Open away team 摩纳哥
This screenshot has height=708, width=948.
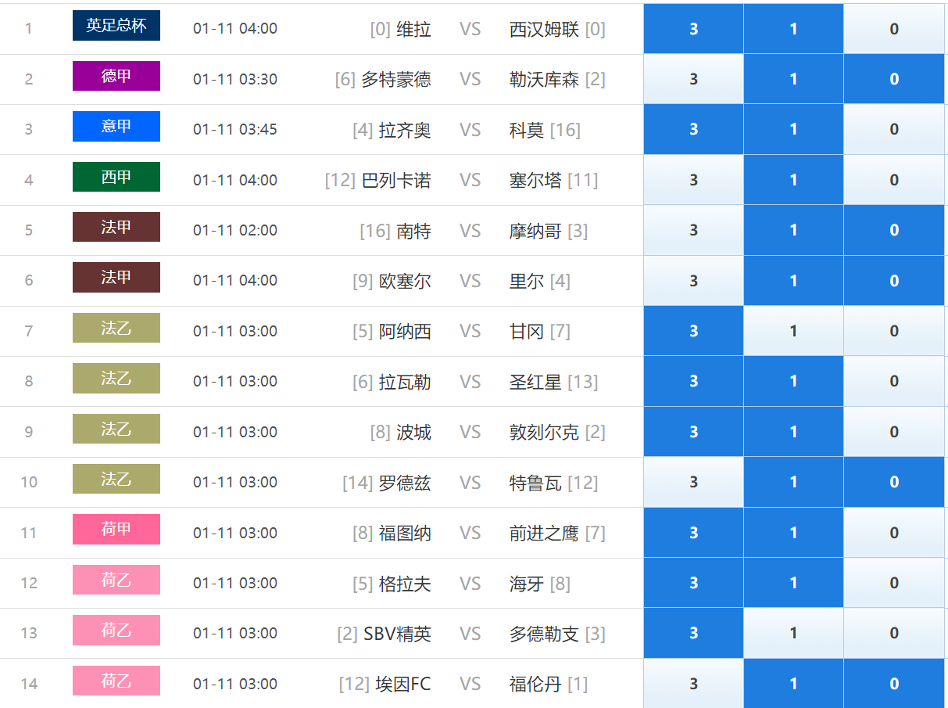point(535,231)
